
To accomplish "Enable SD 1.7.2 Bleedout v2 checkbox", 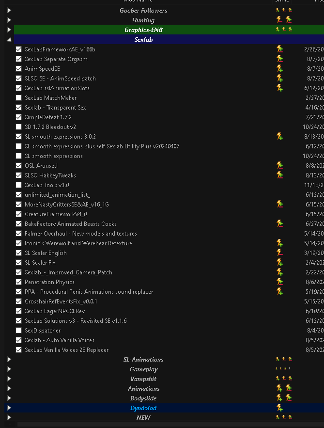I will (18, 127).
